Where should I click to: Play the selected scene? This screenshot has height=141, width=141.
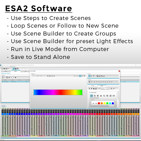click(x=16, y=78)
